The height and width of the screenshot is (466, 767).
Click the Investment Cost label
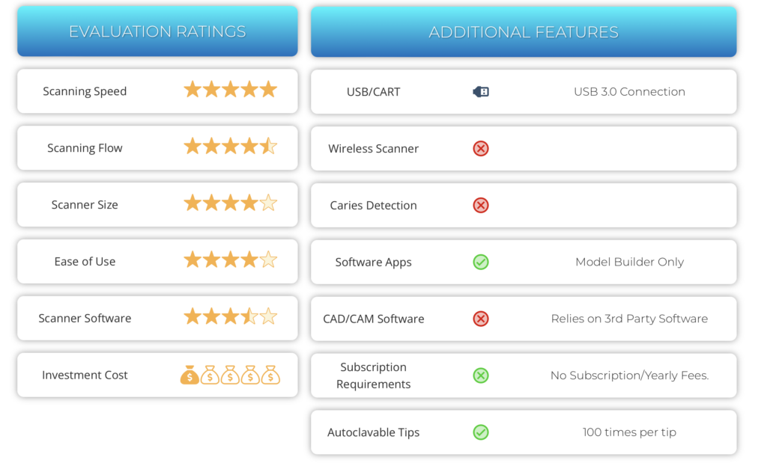click(x=85, y=375)
